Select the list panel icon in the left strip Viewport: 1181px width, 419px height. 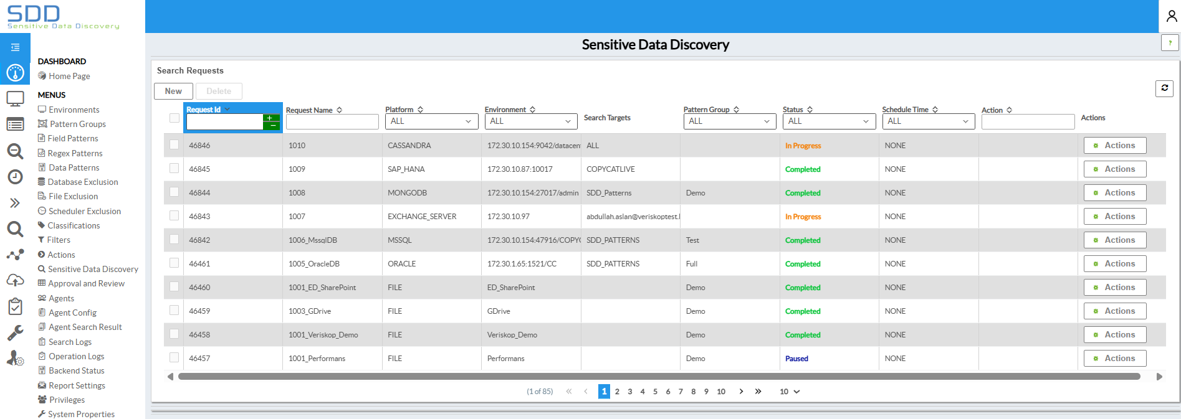(x=15, y=125)
